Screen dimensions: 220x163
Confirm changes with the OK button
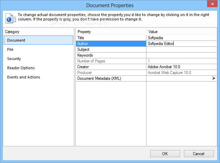165,153
